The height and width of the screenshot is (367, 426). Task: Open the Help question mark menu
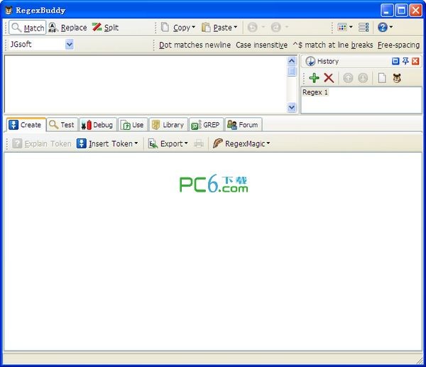point(385,27)
